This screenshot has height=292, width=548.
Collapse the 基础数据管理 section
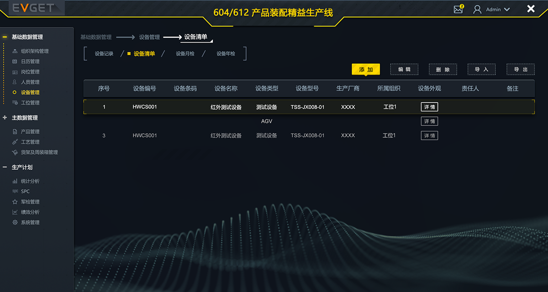click(5, 37)
